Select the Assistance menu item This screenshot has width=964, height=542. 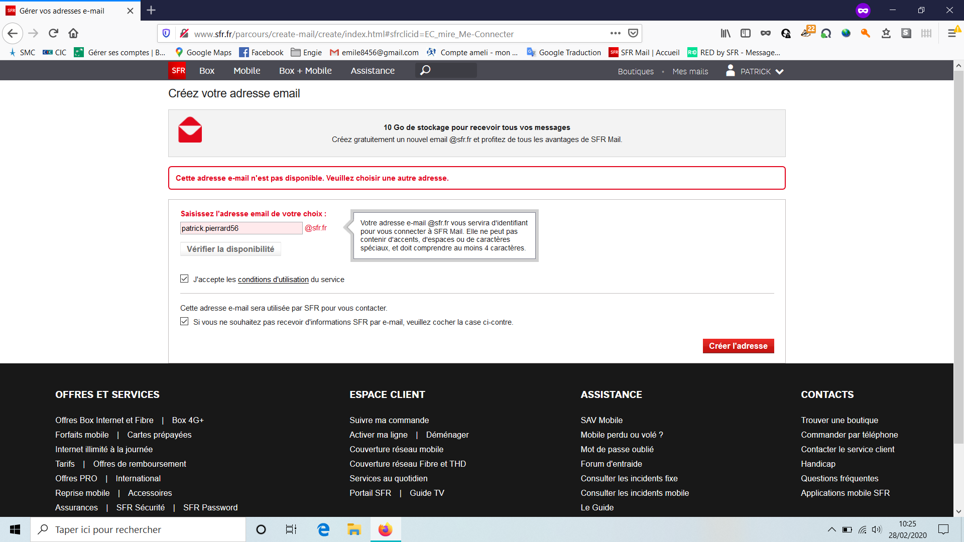373,71
